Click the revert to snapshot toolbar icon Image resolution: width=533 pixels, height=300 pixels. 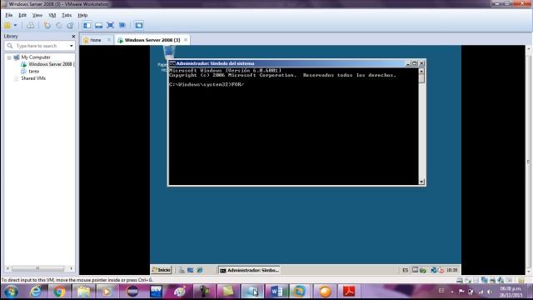[x=59, y=25]
